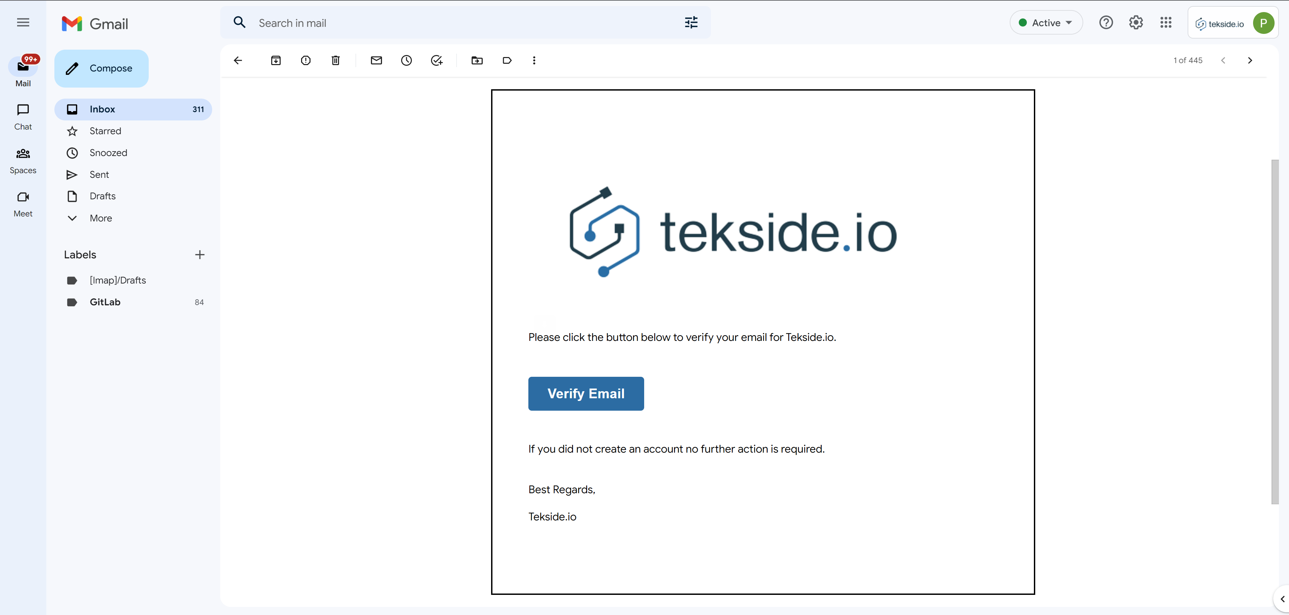
Task: Add this email to Tasks
Action: tap(437, 60)
